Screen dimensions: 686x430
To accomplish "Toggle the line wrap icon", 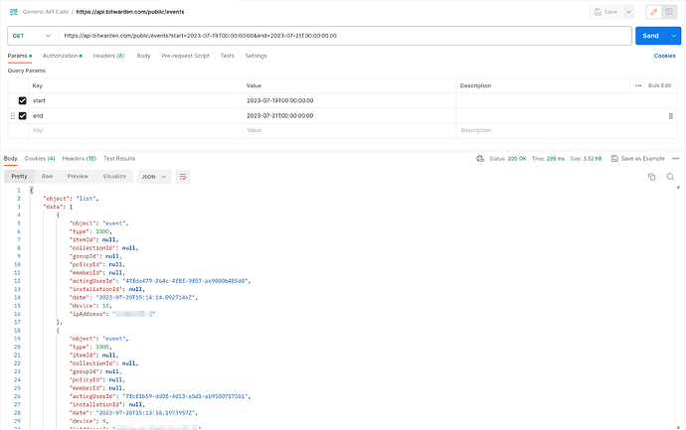I will pos(183,177).
